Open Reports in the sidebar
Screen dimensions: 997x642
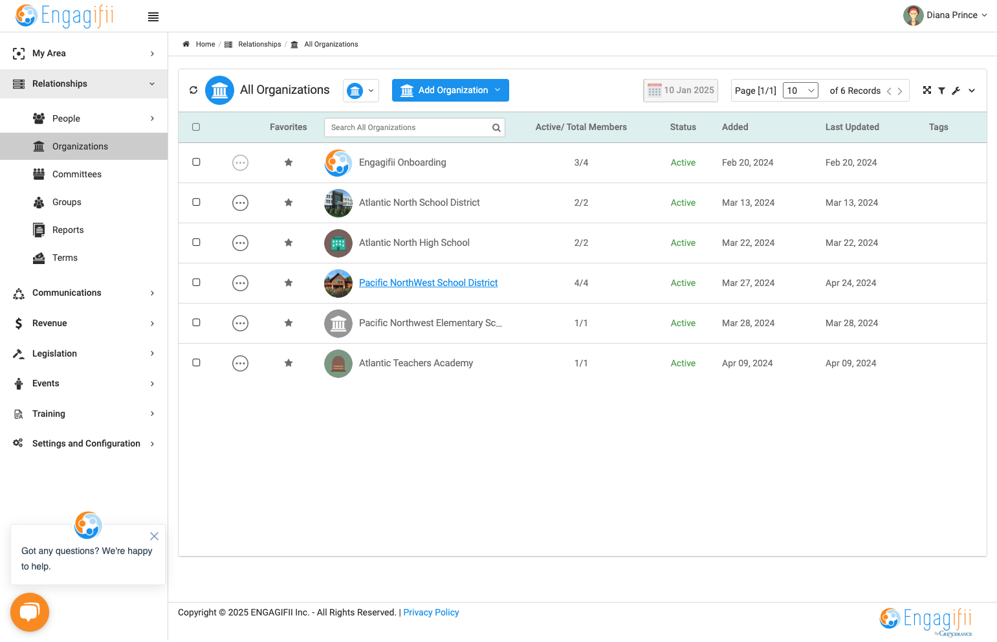(68, 230)
